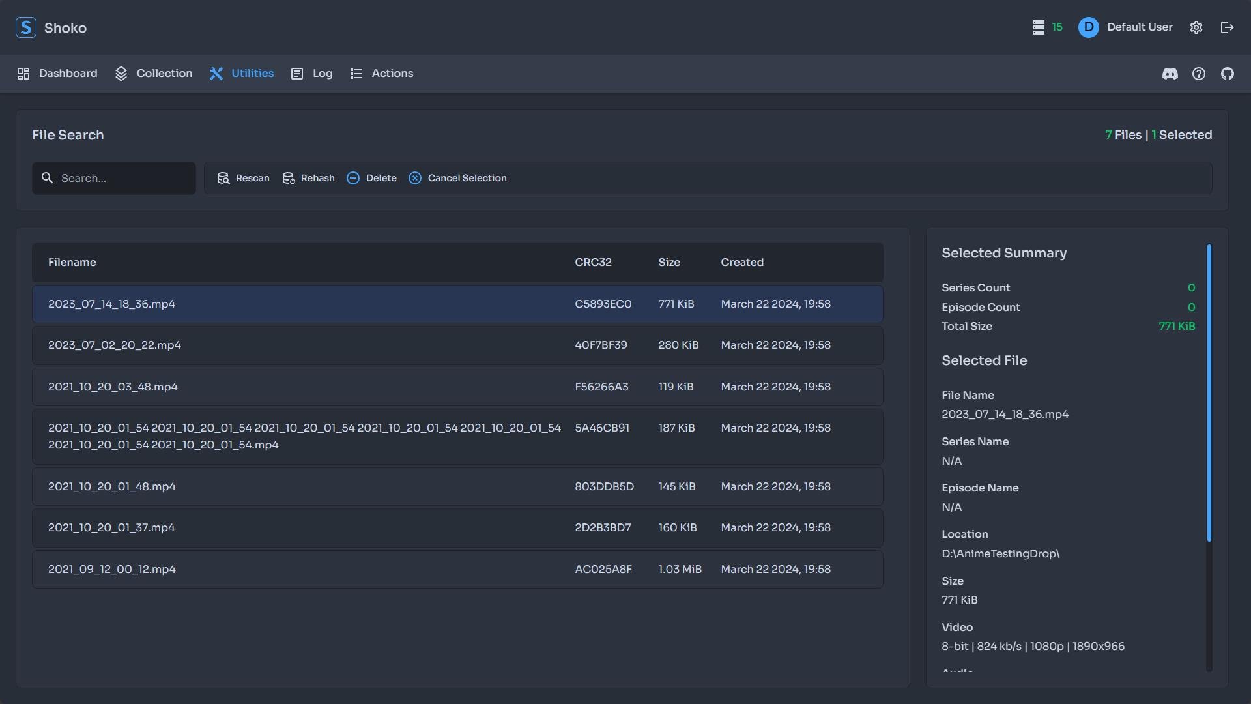Click the File Search heading
Image resolution: width=1251 pixels, height=704 pixels.
pyautogui.click(x=68, y=135)
